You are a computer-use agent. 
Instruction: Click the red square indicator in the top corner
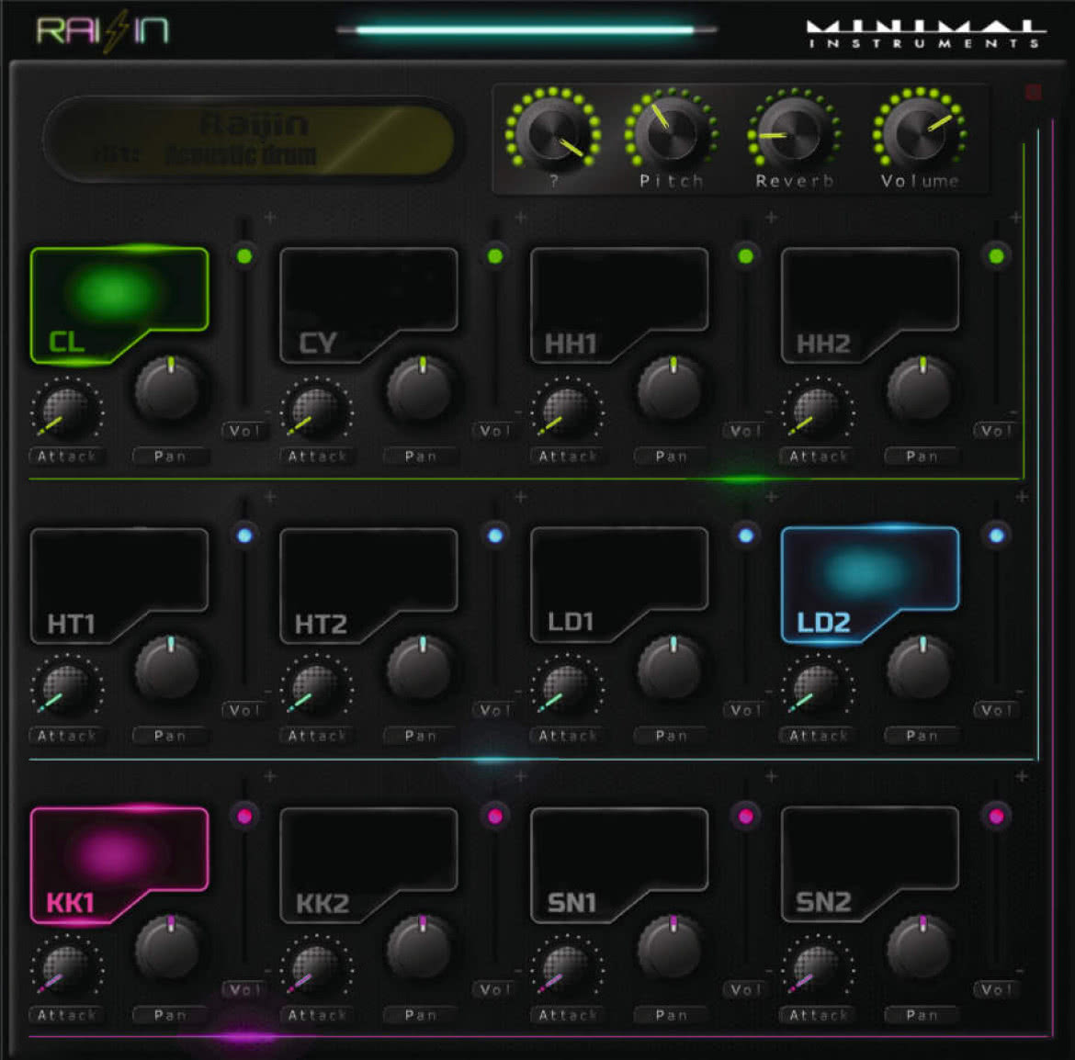1033,92
